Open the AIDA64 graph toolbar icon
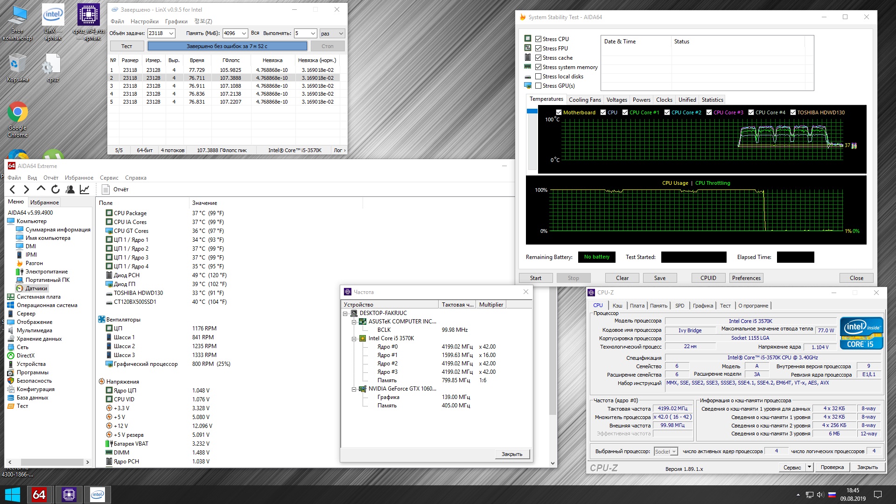Image resolution: width=896 pixels, height=504 pixels. (x=84, y=189)
